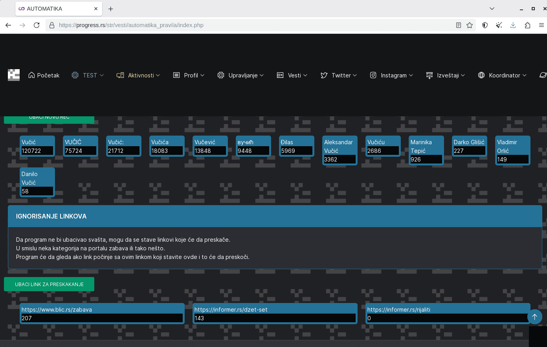The height and width of the screenshot is (347, 547).
Task: Click the Koordinator globe icon
Action: pyautogui.click(x=481, y=75)
